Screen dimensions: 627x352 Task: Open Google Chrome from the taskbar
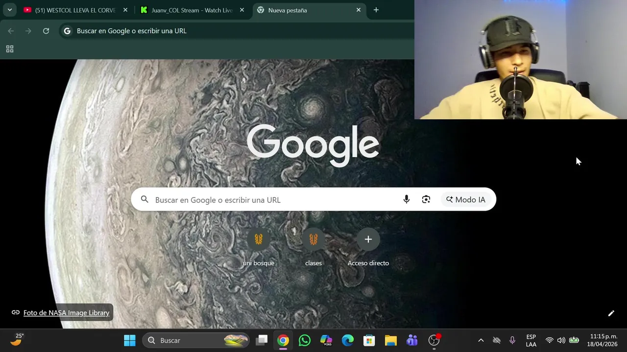283,340
